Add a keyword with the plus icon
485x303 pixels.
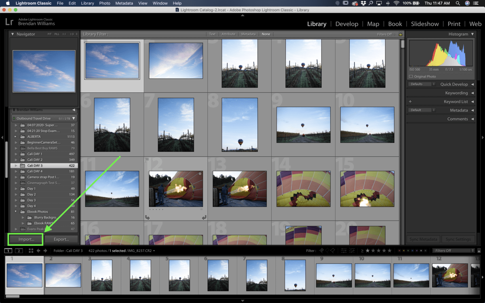(x=410, y=102)
